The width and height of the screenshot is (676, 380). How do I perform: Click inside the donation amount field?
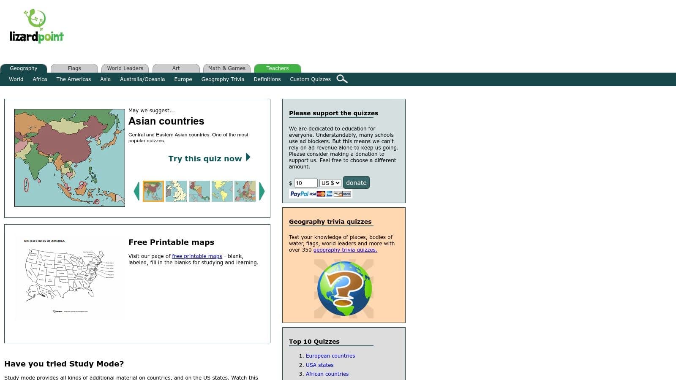pos(305,183)
